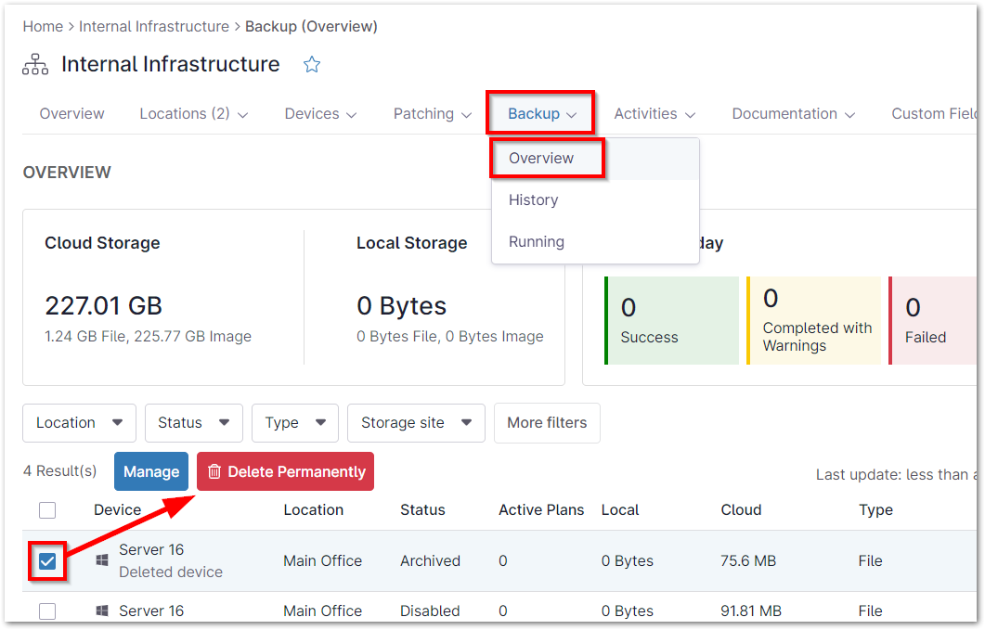Click the hierarchy icon beside Internal Infrastructure
The height and width of the screenshot is (630, 985).
tap(34, 64)
